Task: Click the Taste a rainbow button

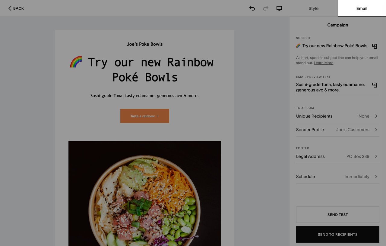Action: click(144, 116)
